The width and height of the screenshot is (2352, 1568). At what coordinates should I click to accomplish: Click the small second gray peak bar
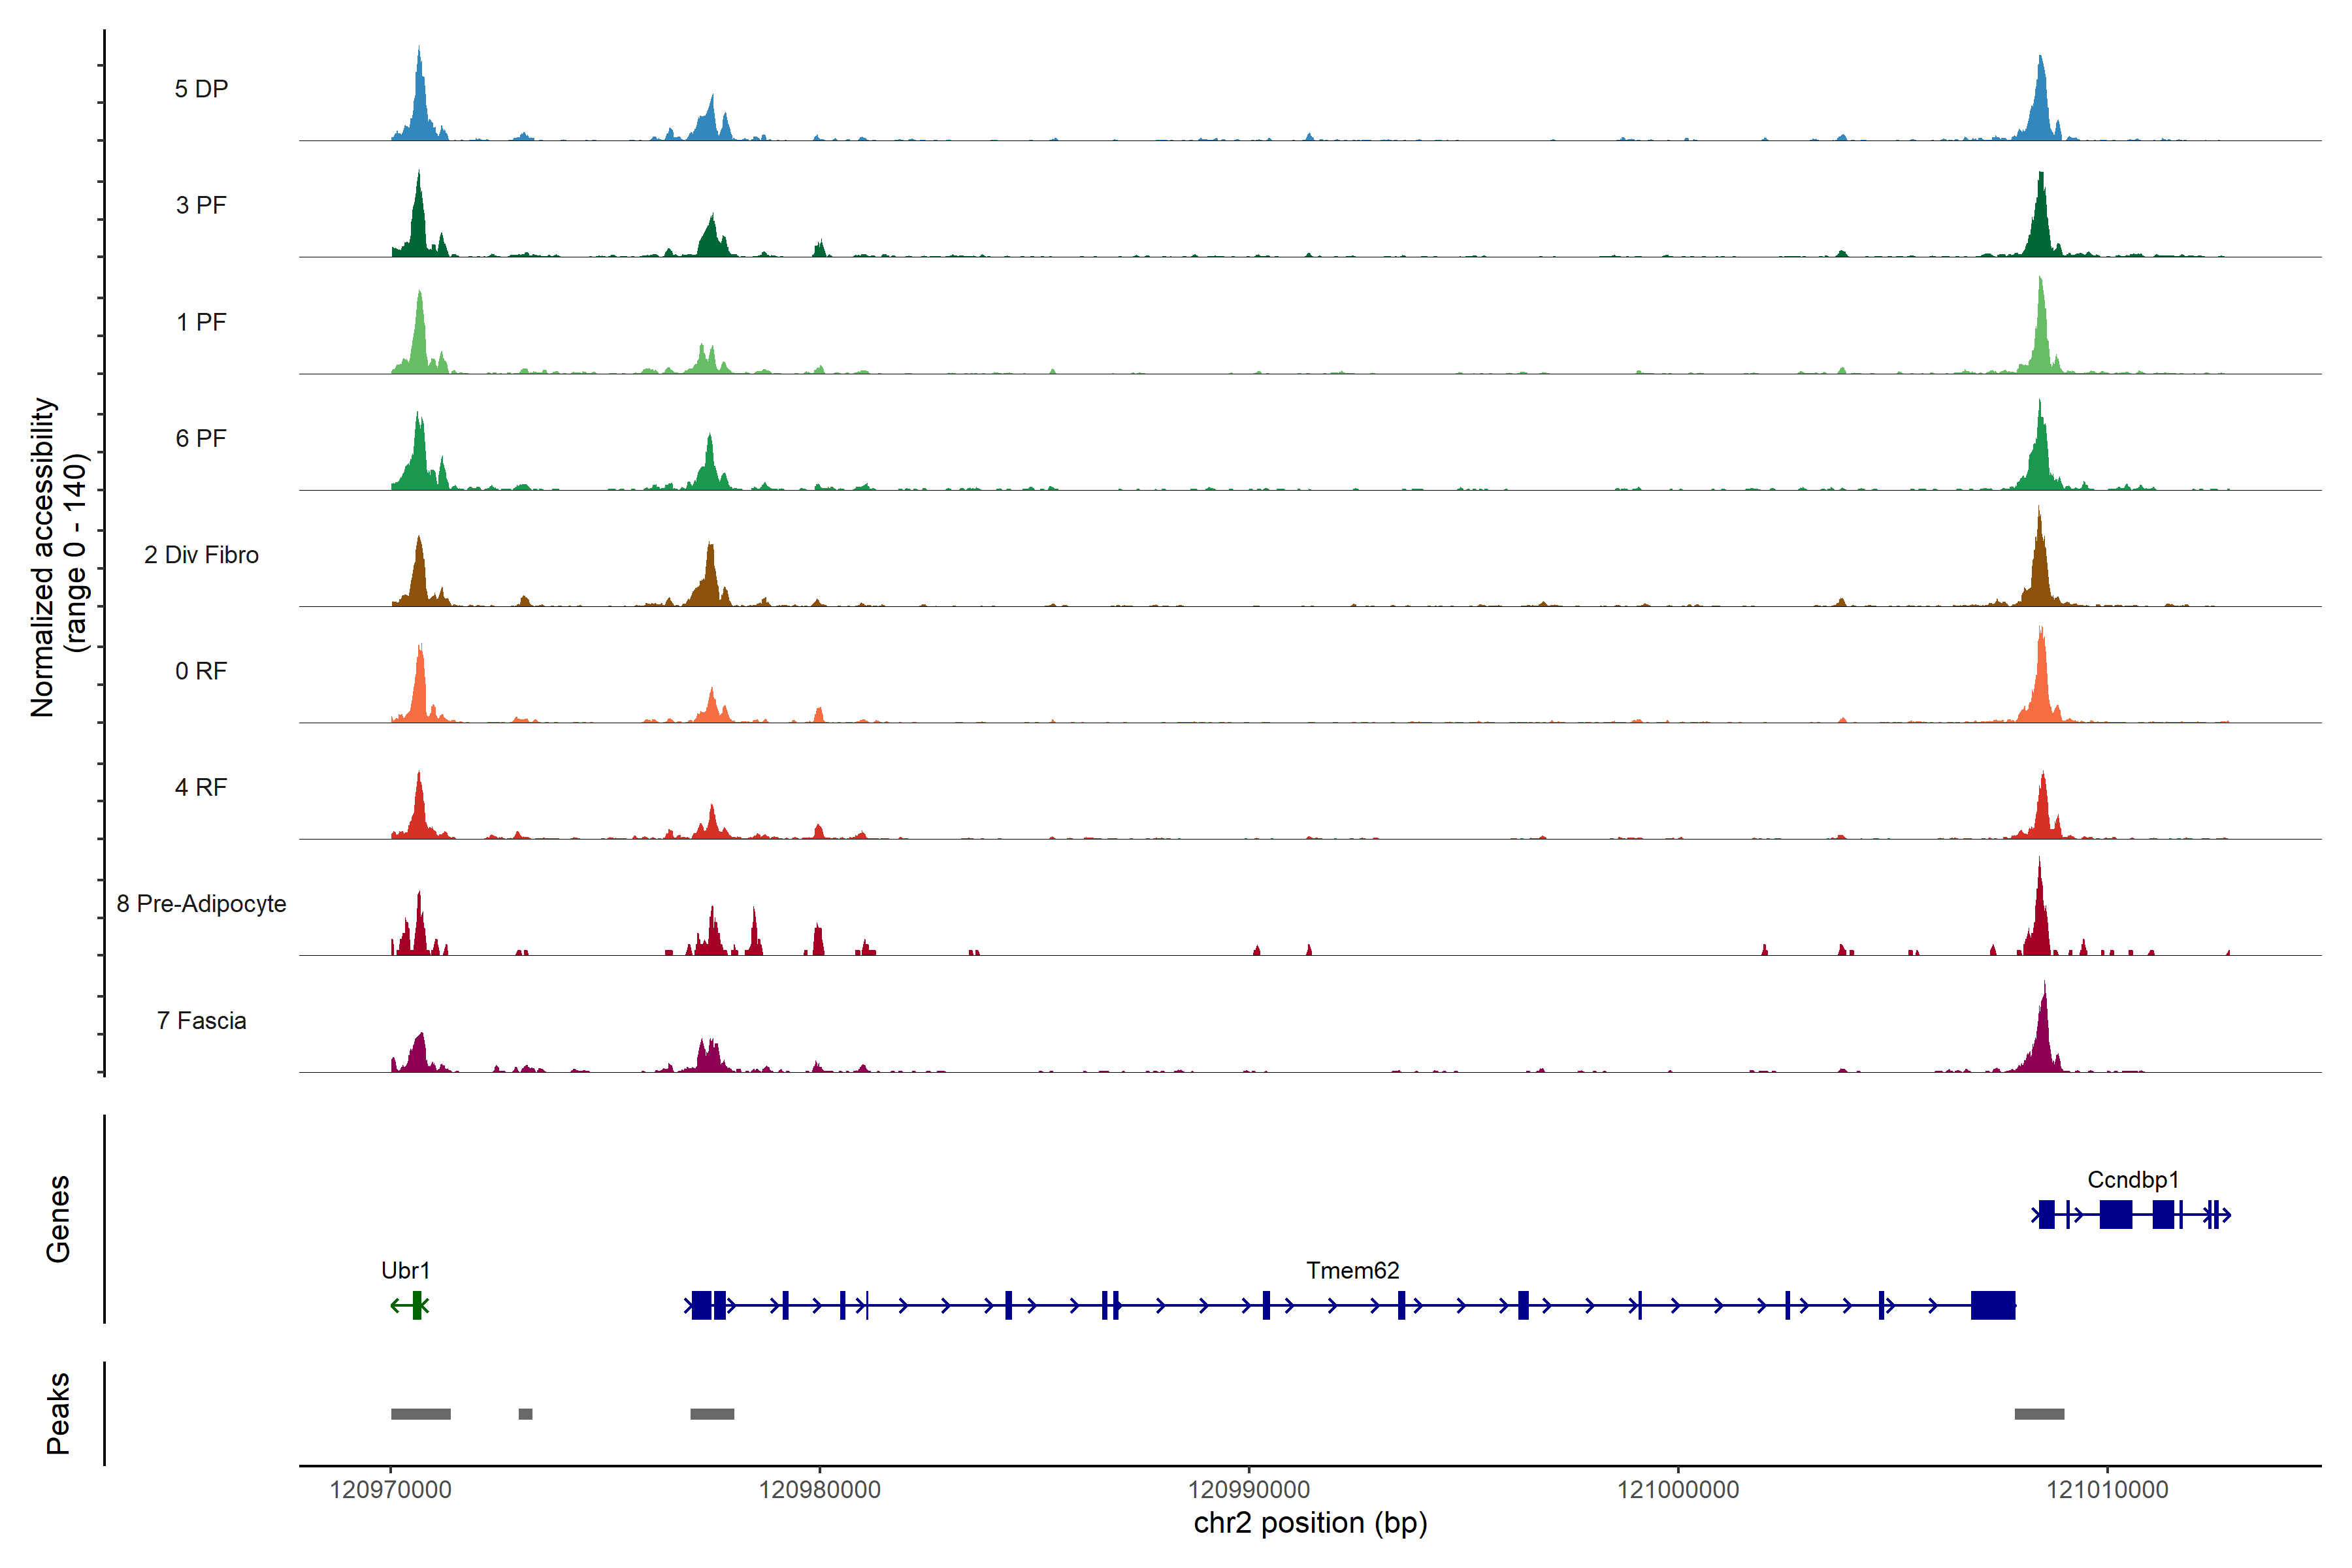point(525,1414)
